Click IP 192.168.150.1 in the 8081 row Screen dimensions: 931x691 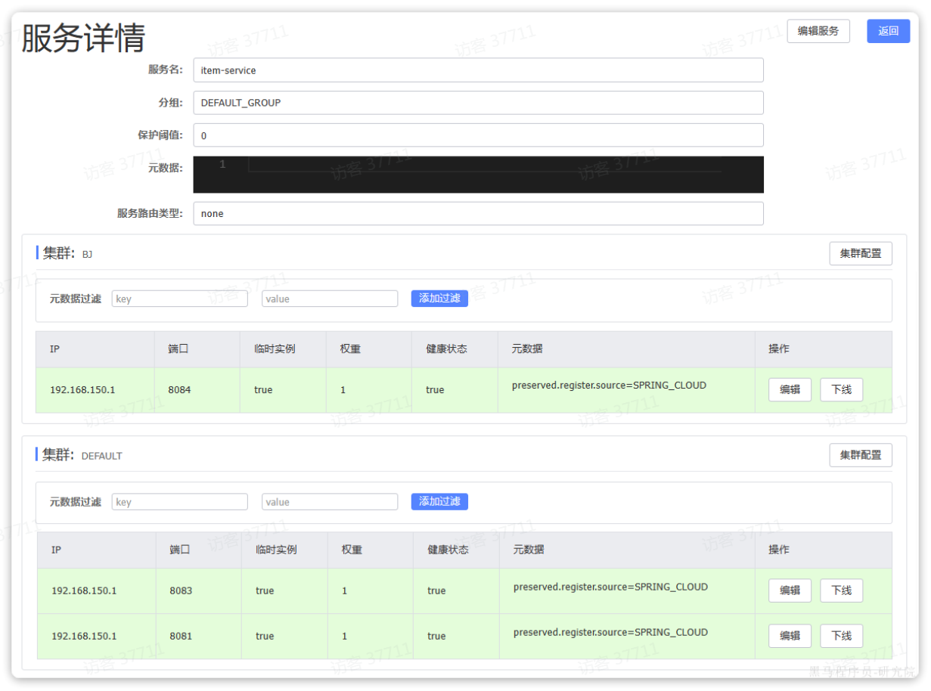(x=84, y=636)
